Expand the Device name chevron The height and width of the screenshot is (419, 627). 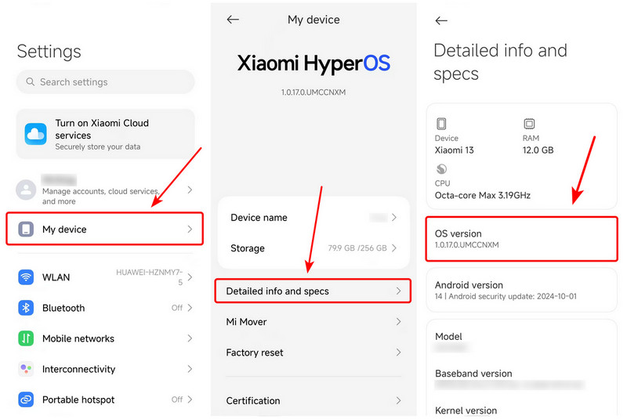394,217
